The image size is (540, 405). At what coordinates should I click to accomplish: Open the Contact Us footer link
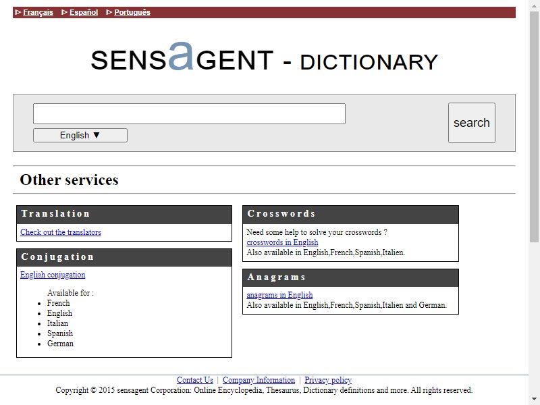point(195,380)
